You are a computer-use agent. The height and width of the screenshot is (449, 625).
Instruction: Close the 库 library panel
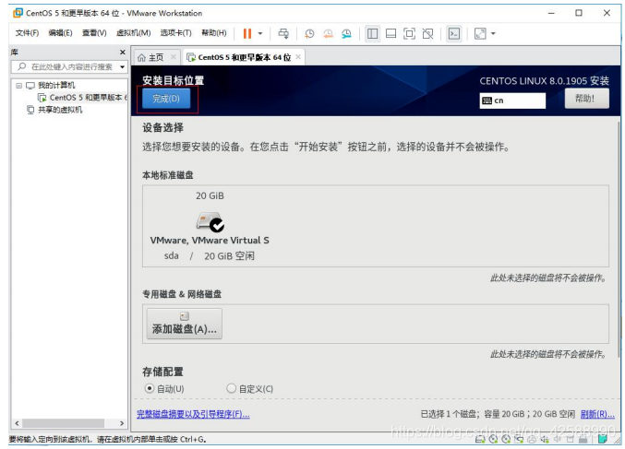point(123,53)
